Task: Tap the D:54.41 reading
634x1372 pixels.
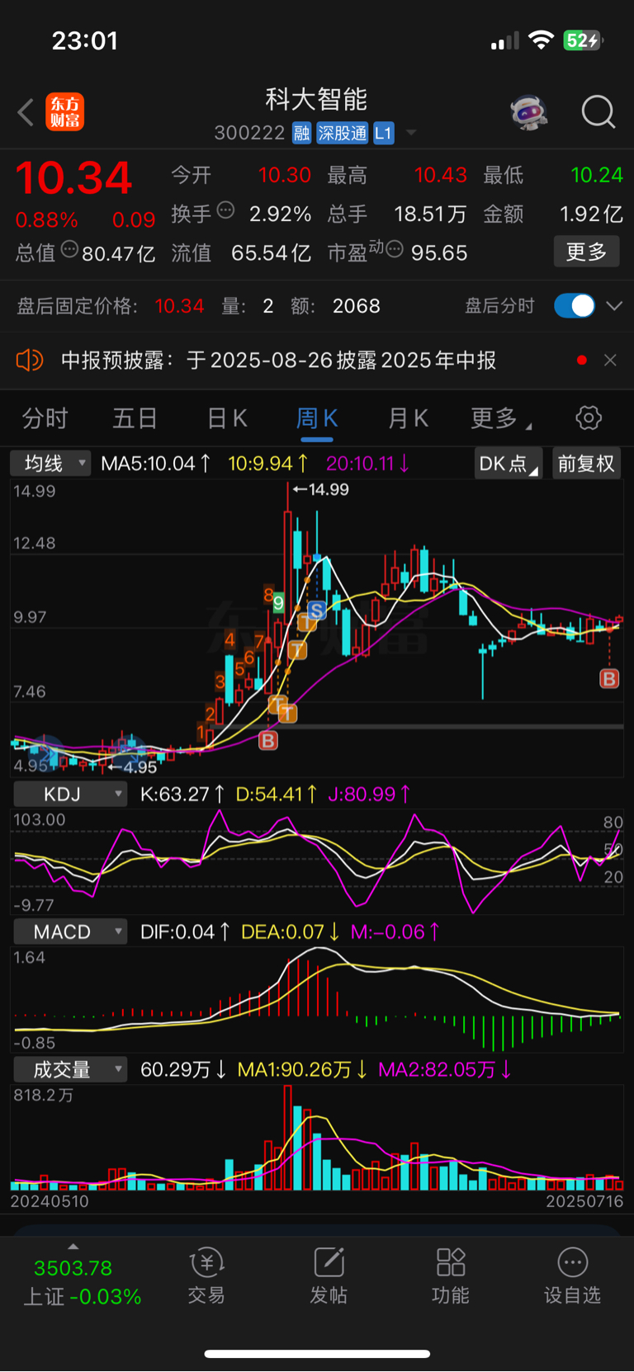Action: point(277,794)
